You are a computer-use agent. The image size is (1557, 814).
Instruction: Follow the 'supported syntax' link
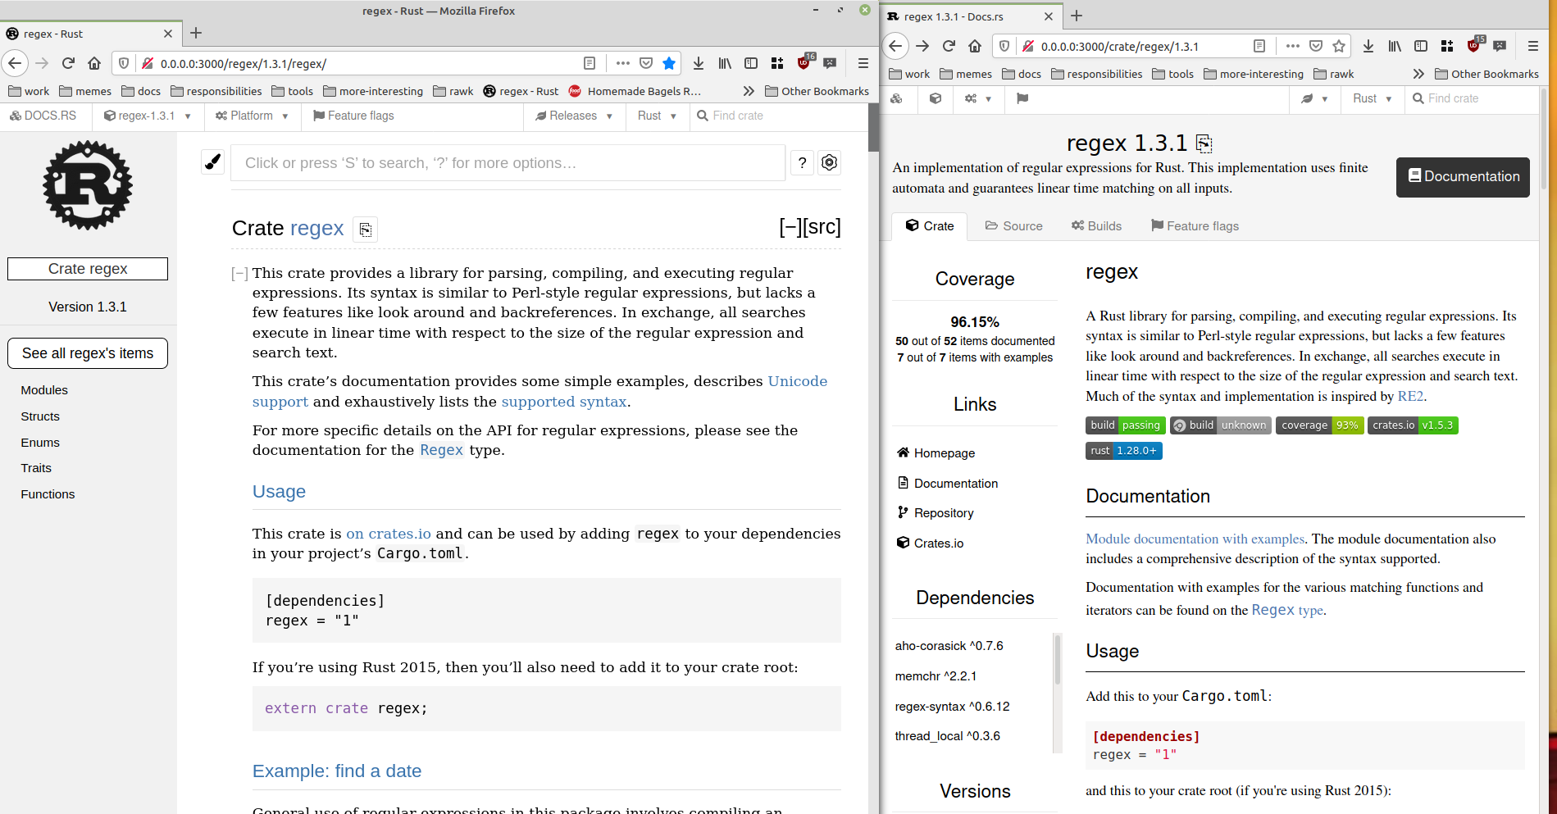coord(564,402)
